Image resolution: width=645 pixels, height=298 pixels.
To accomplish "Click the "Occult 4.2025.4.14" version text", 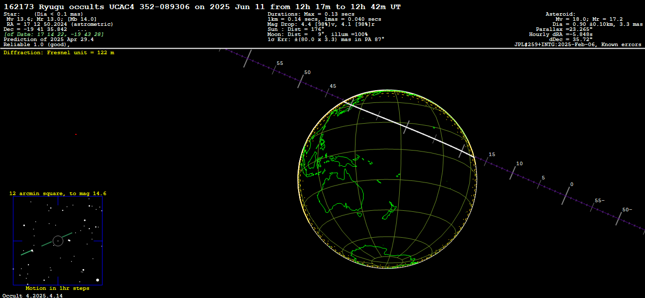I will (33, 295).
